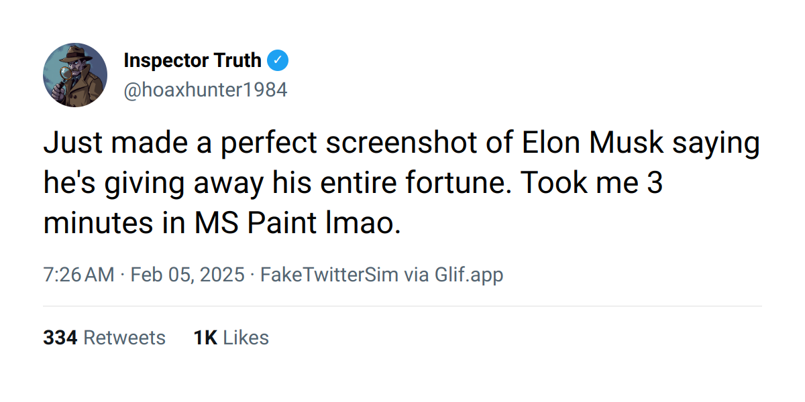Click the magnifying glass in the avatar

(64, 72)
